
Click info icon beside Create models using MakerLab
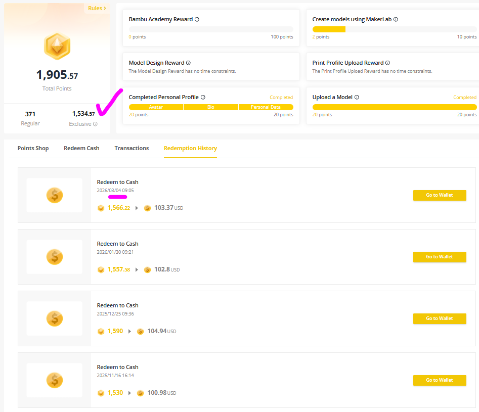[396, 20]
